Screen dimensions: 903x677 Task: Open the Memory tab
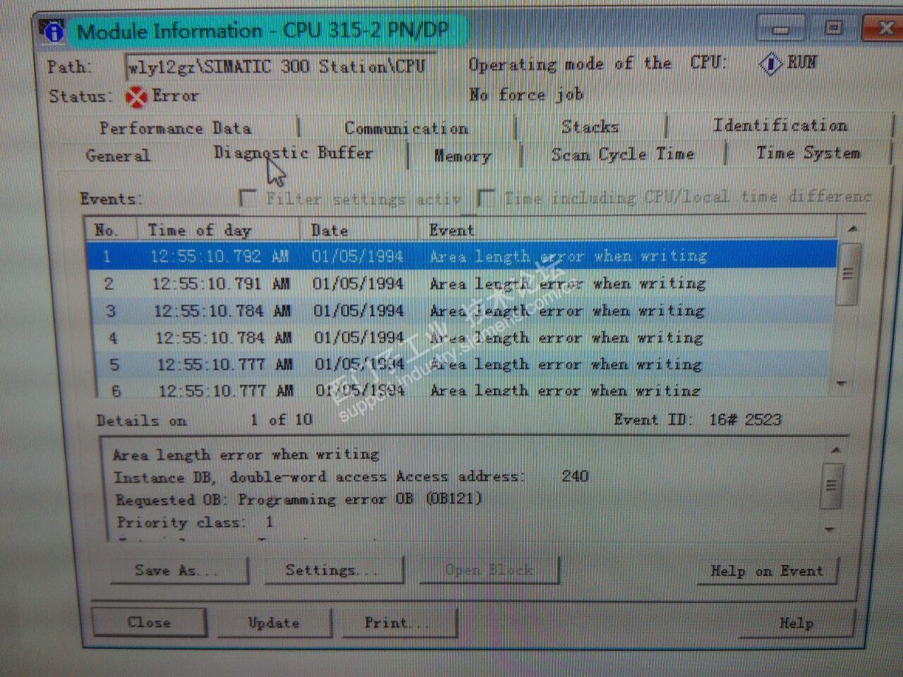point(462,156)
